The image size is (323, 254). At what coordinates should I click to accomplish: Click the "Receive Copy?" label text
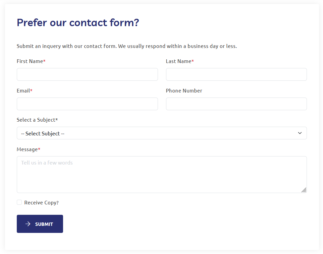(x=41, y=203)
